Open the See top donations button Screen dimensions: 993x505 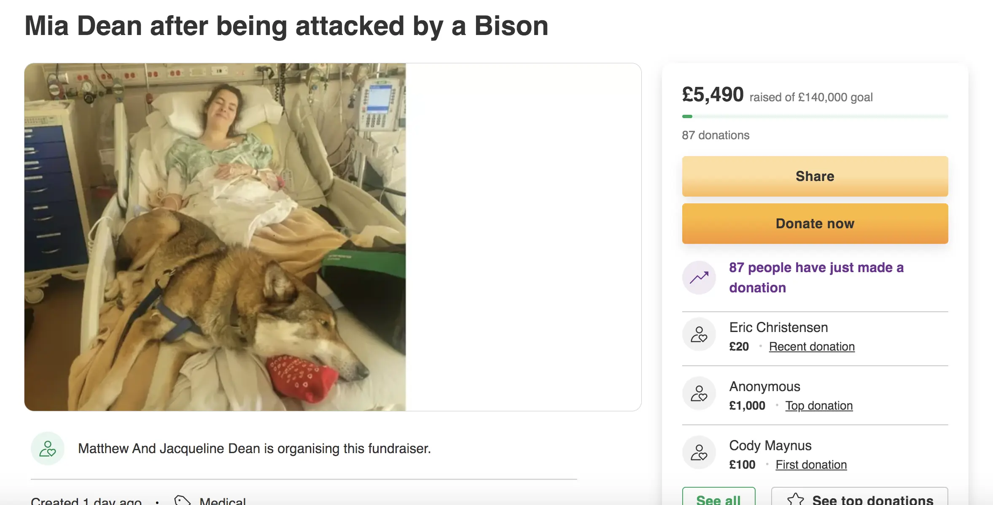pyautogui.click(x=860, y=499)
